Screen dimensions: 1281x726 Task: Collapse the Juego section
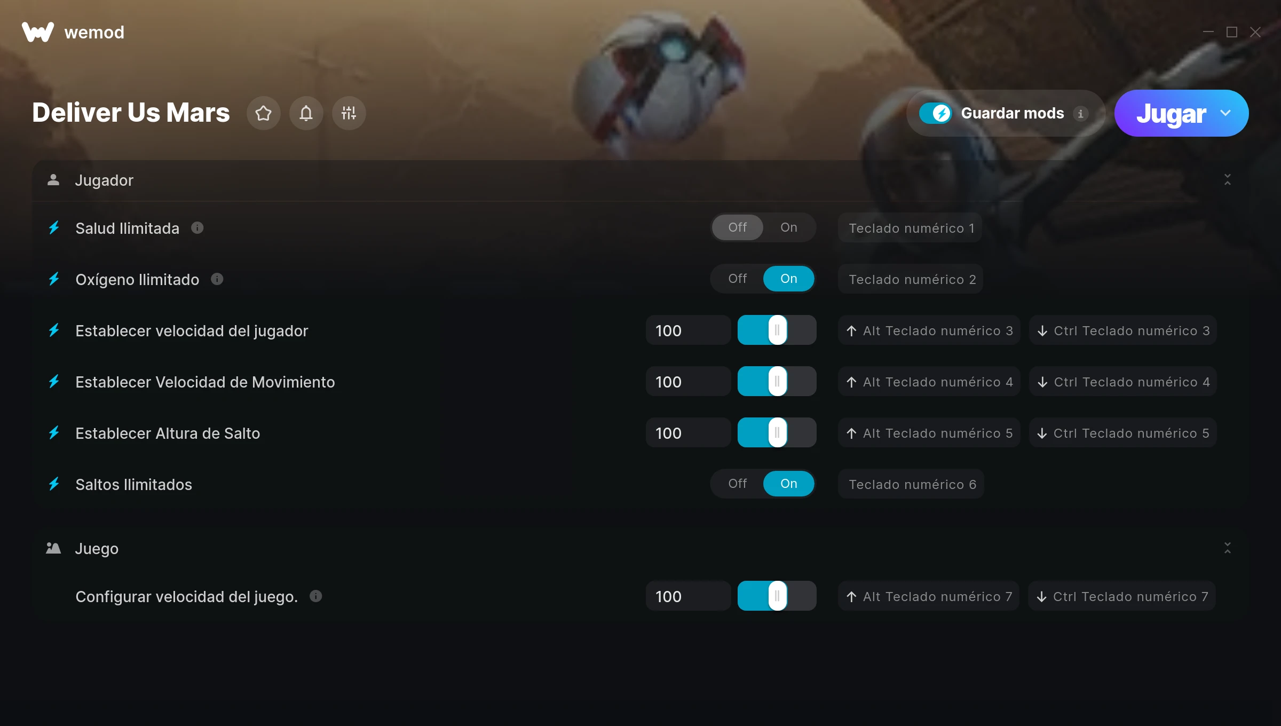pos(1228,548)
